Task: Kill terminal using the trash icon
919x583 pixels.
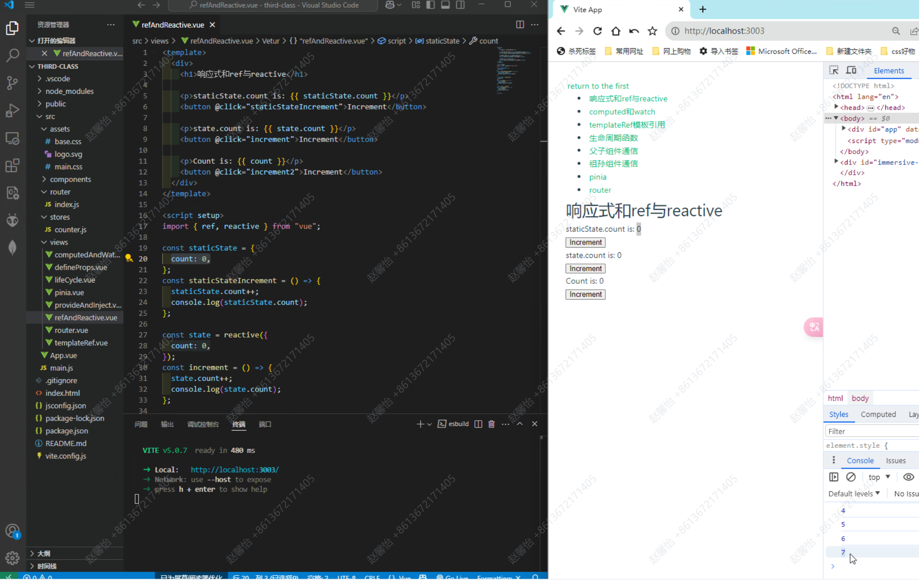Action: point(491,424)
